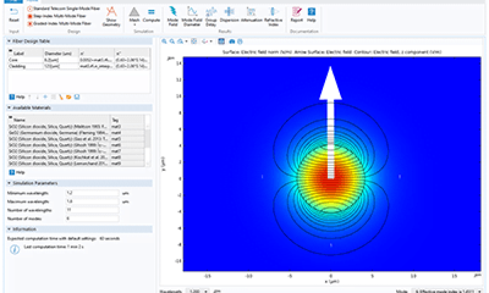Select GeO2 Germanium dioxide material row
The image size is (489, 293).
pyautogui.click(x=76, y=133)
